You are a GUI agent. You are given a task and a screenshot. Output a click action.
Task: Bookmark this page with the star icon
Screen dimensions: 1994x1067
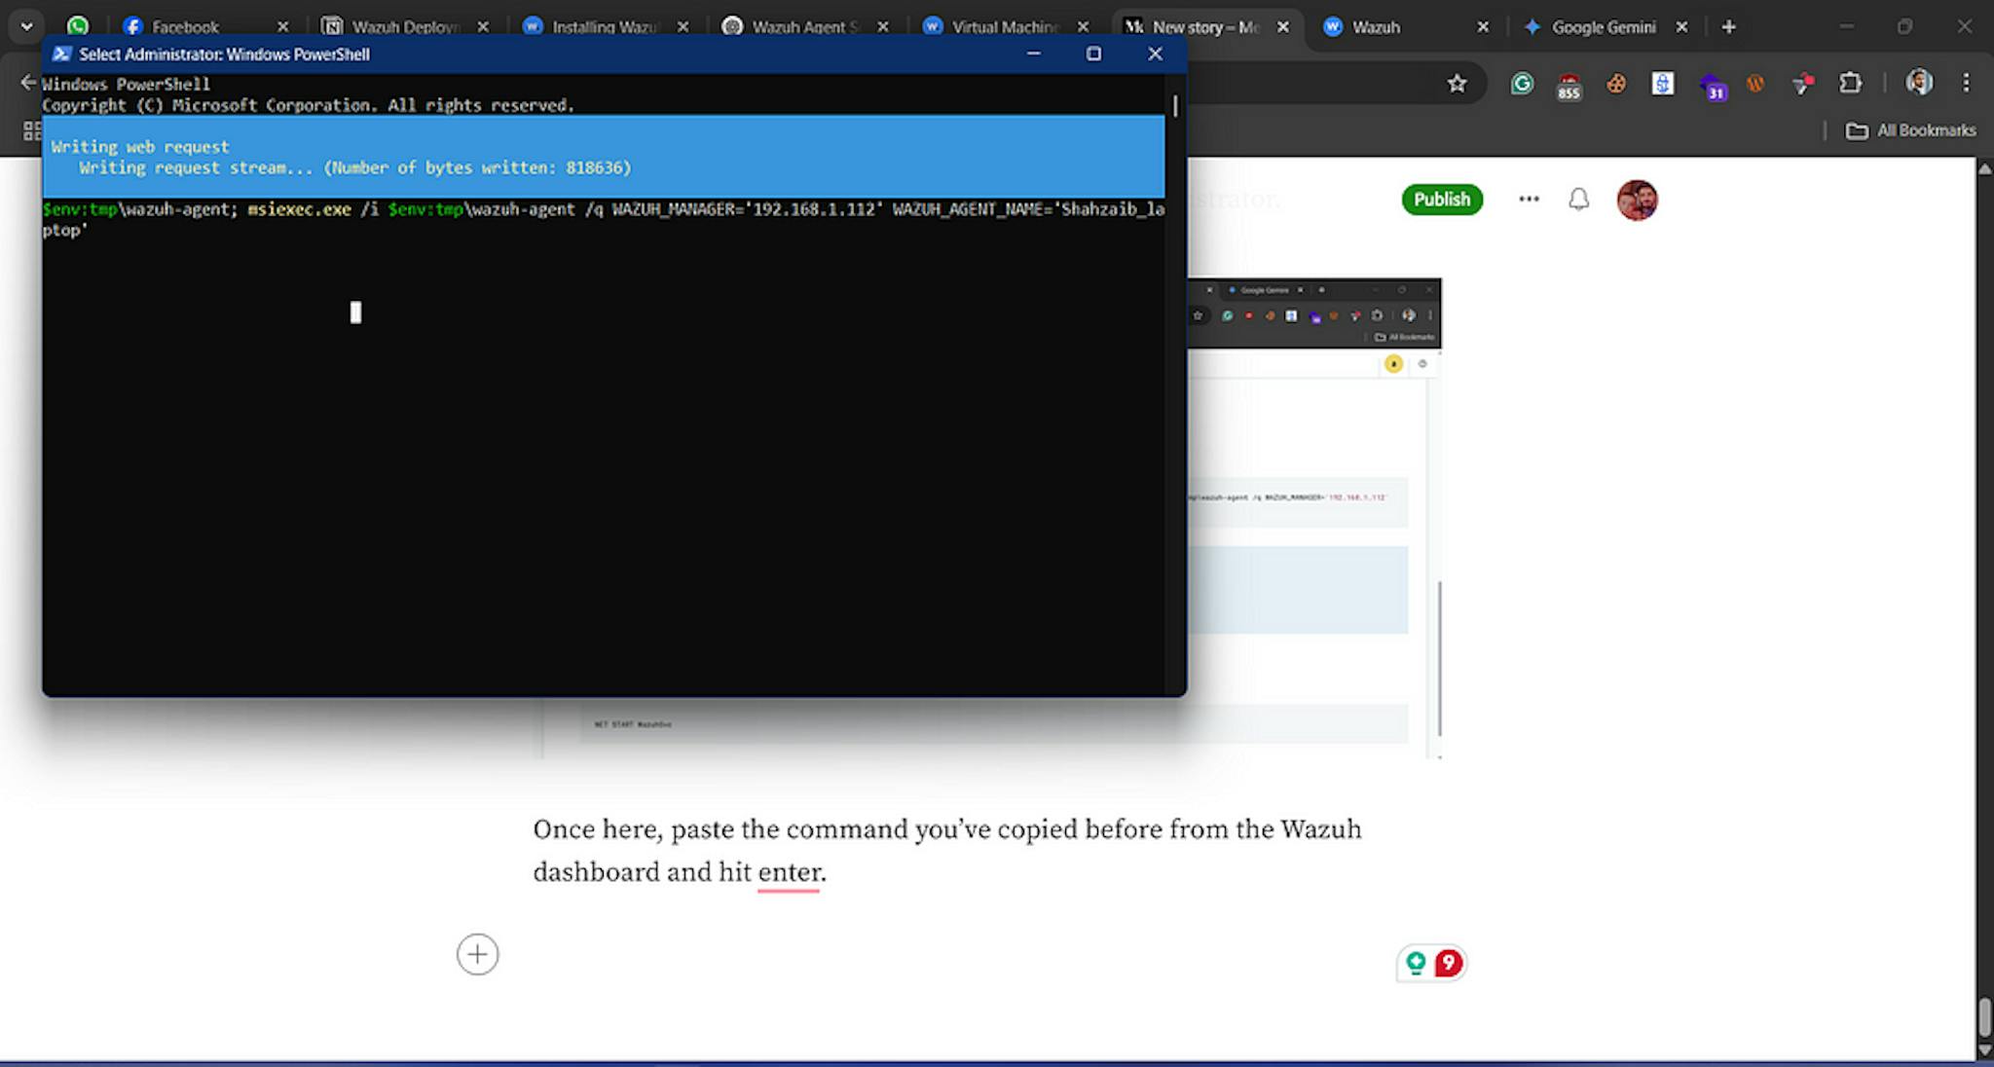(x=1457, y=84)
